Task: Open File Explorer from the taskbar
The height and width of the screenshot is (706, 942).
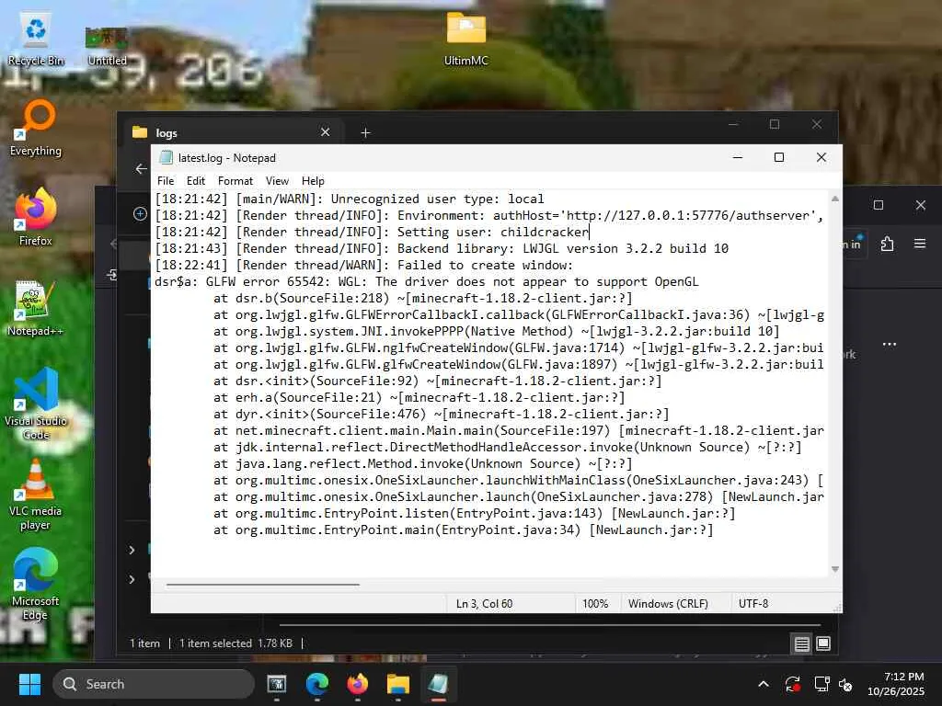Action: pyautogui.click(x=397, y=684)
